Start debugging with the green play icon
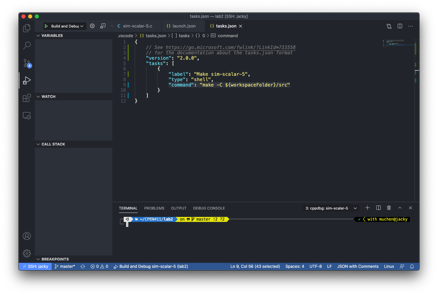 (46, 26)
